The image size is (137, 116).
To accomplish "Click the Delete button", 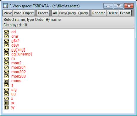I will pyautogui.click(x=113, y=13).
